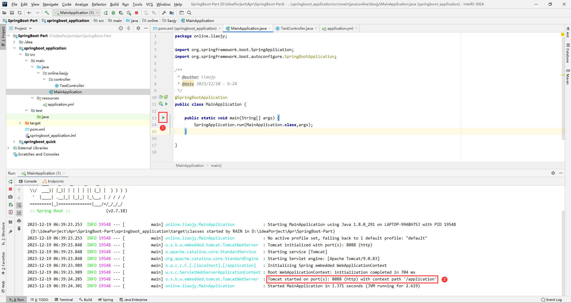Viewport: 571px width, 303px height.
Task: Expand the .idea folder
Action: [14, 42]
